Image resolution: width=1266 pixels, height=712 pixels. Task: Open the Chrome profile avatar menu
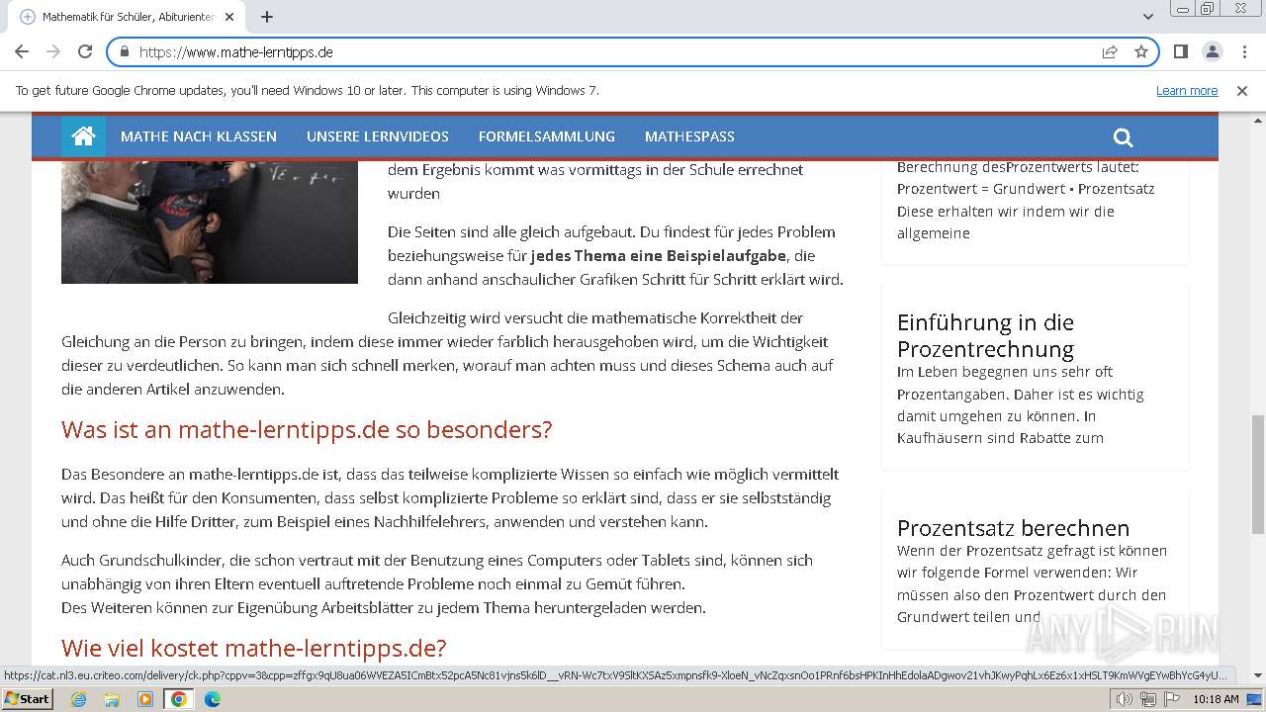[x=1212, y=51]
